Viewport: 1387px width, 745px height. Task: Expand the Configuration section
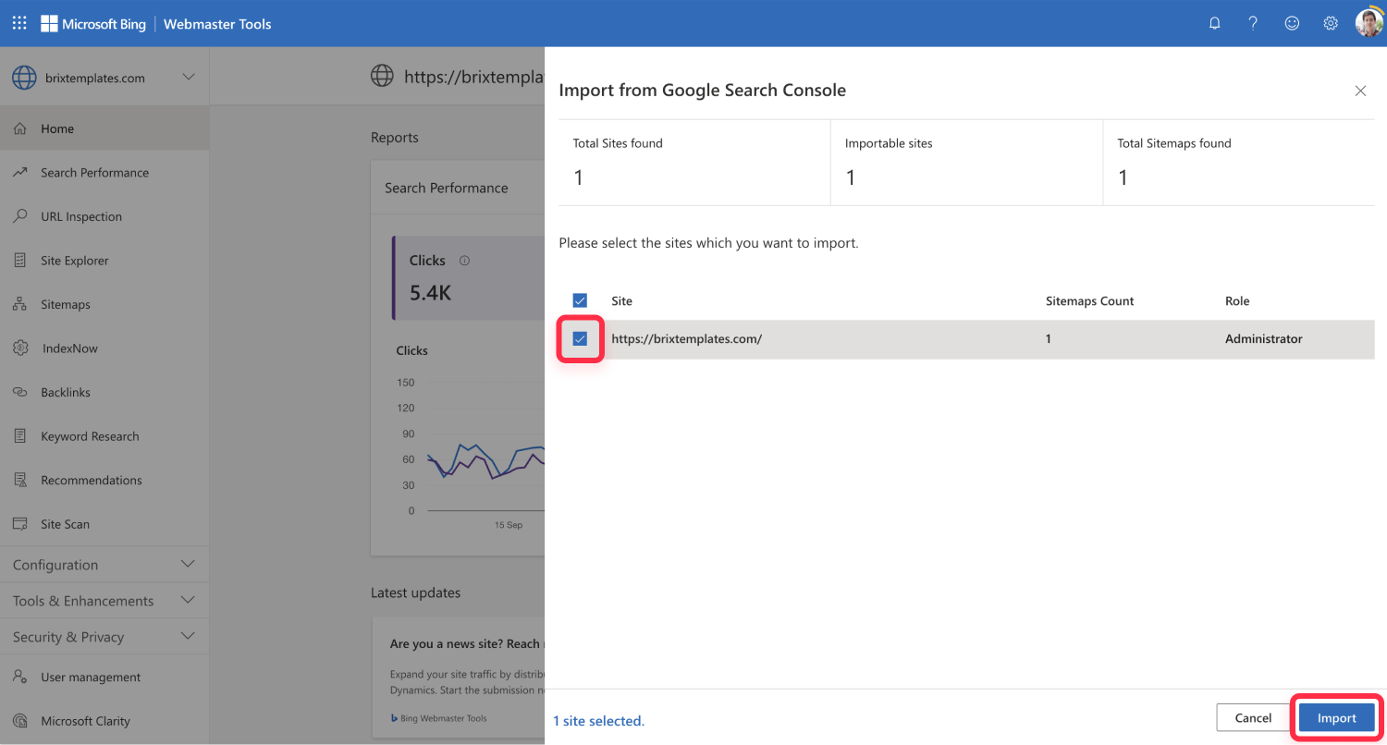pos(104,565)
